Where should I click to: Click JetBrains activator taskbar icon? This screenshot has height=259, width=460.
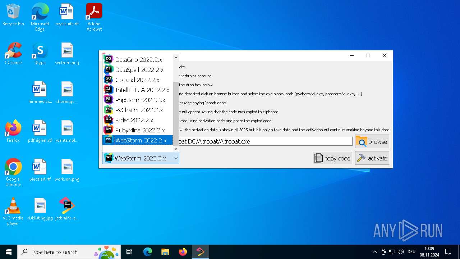(200, 252)
